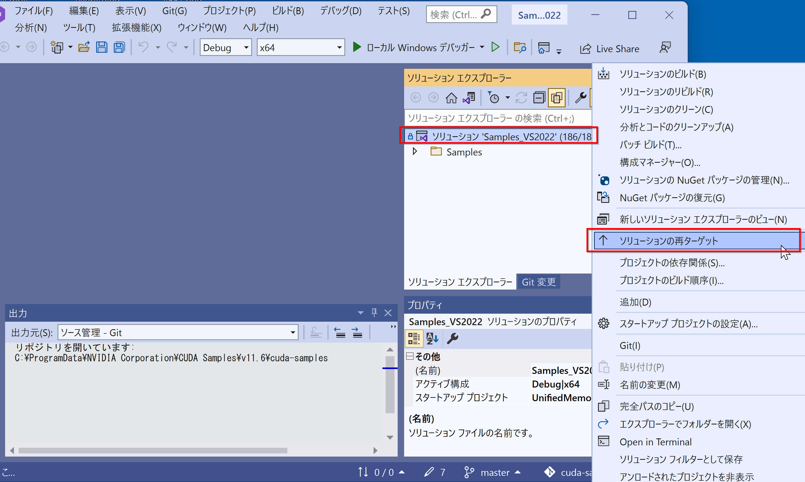Open the Undo history dropdown arrow
This screenshot has height=482, width=805.
click(158, 47)
